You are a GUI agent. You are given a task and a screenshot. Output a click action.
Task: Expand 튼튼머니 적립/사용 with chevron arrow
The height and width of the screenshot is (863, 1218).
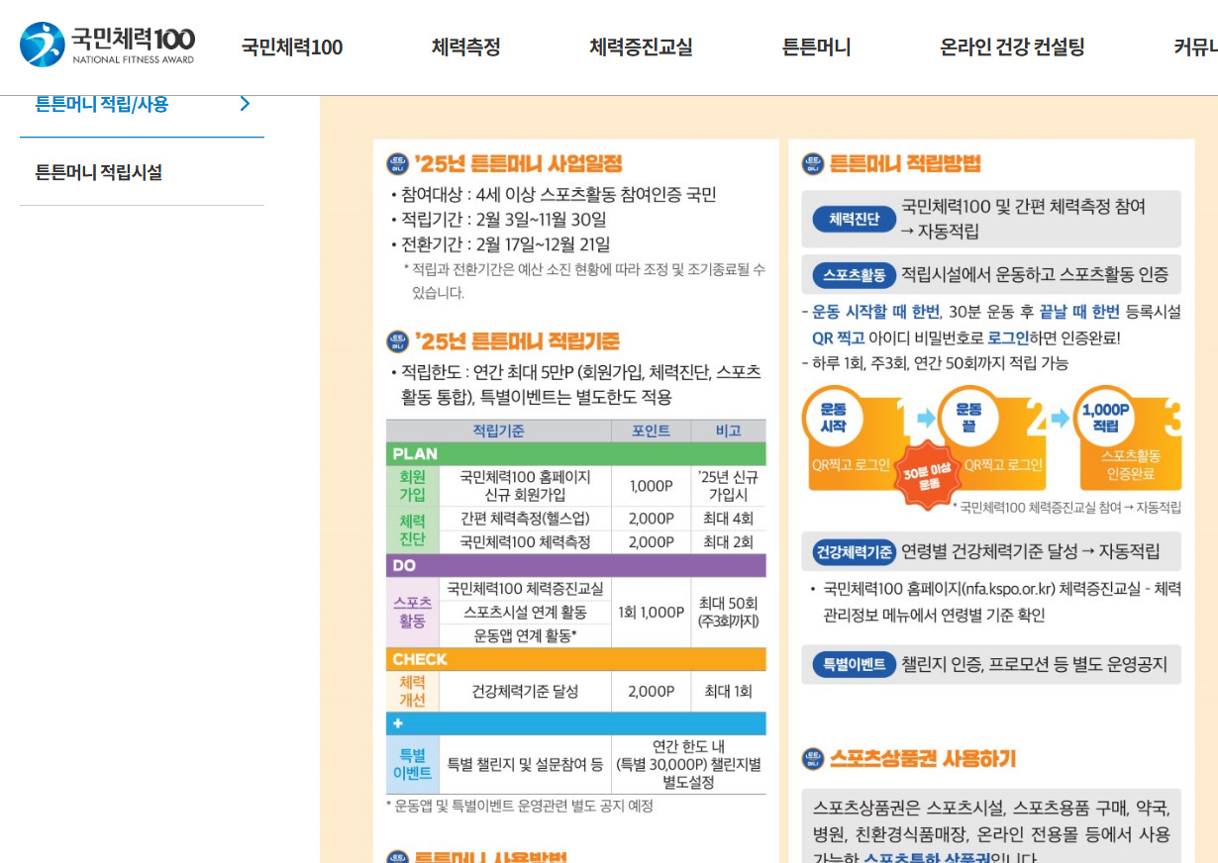coord(245,104)
